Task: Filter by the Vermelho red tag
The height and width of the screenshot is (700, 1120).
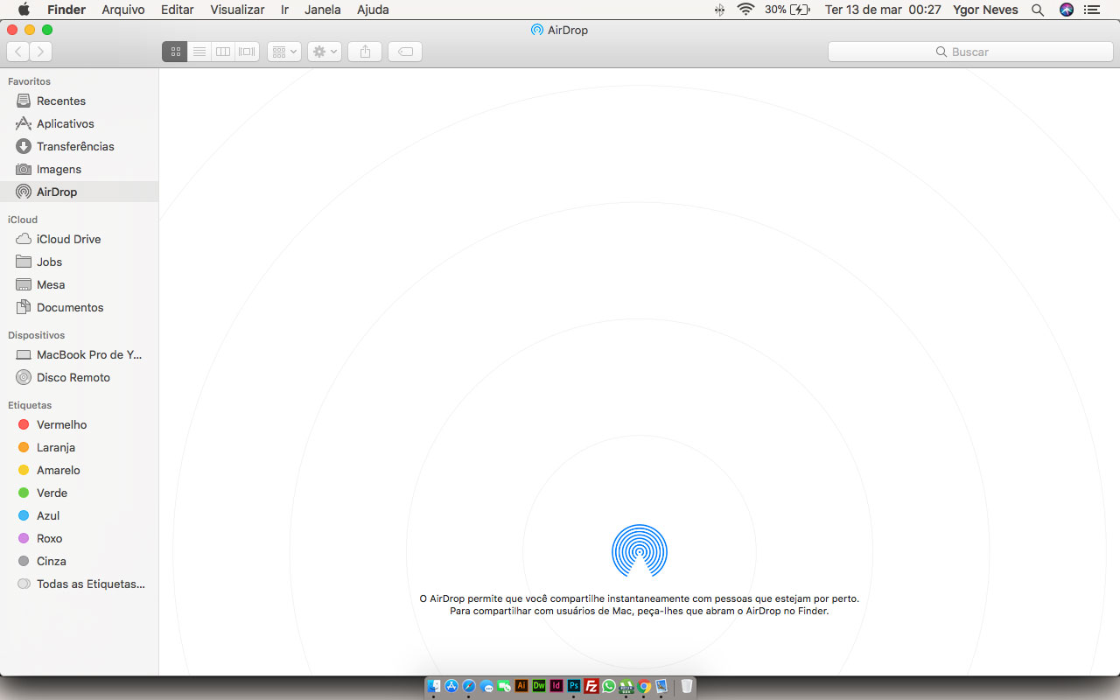Action: click(79, 424)
